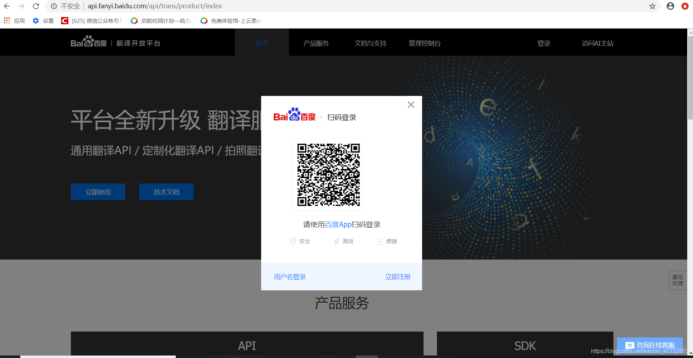The image size is (693, 358).
Task: Open the 产品服务 nav menu
Action: click(316, 43)
